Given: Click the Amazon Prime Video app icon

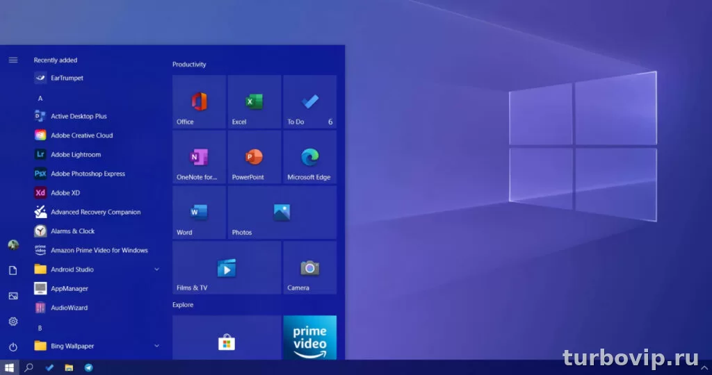Looking at the screenshot, I should (x=40, y=250).
